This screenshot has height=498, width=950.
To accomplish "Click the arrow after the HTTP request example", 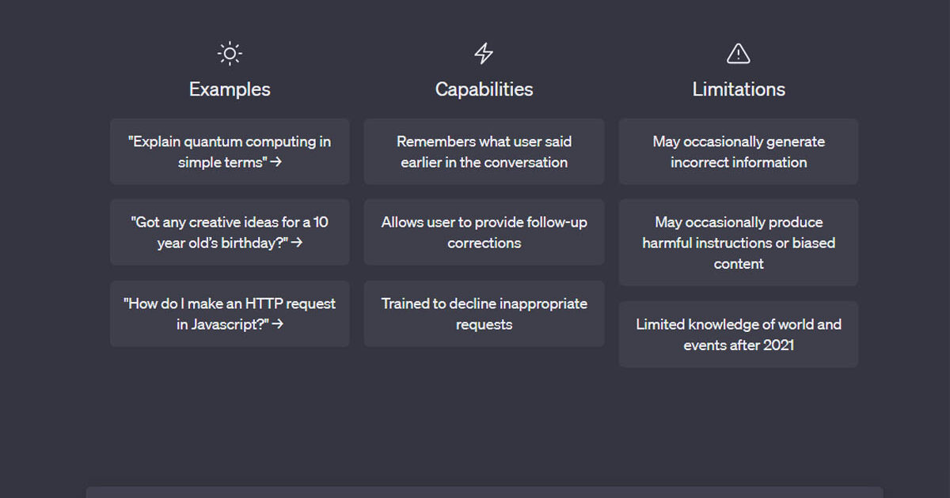I will pyautogui.click(x=278, y=324).
